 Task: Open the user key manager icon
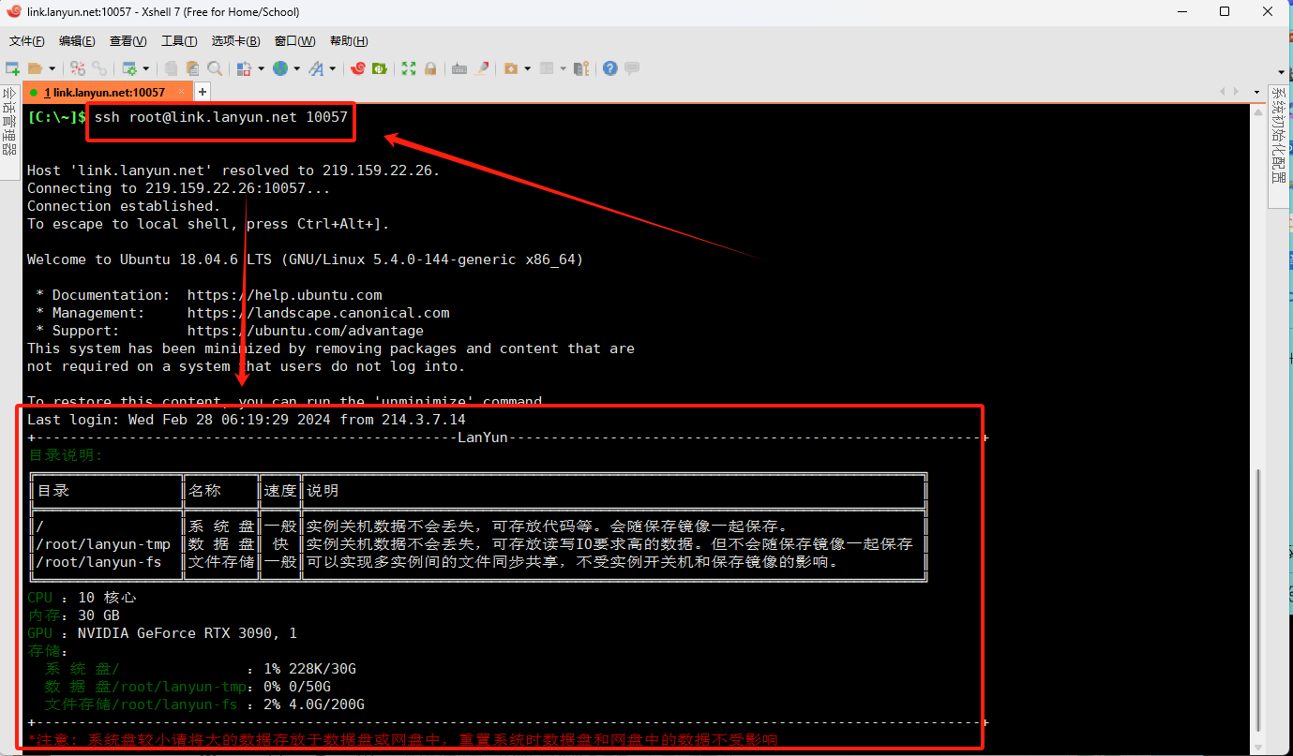coord(581,68)
